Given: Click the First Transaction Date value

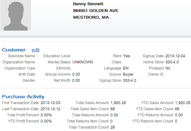Looking at the screenshot, I should (x=50, y=103).
